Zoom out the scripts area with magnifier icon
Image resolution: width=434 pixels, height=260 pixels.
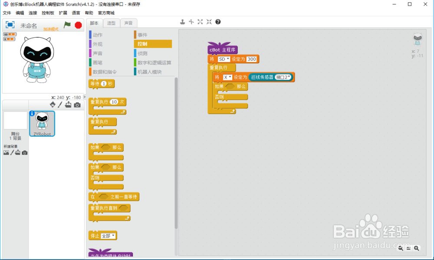click(401, 248)
